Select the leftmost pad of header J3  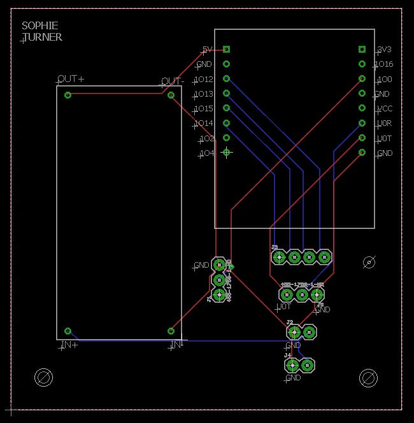279,257
